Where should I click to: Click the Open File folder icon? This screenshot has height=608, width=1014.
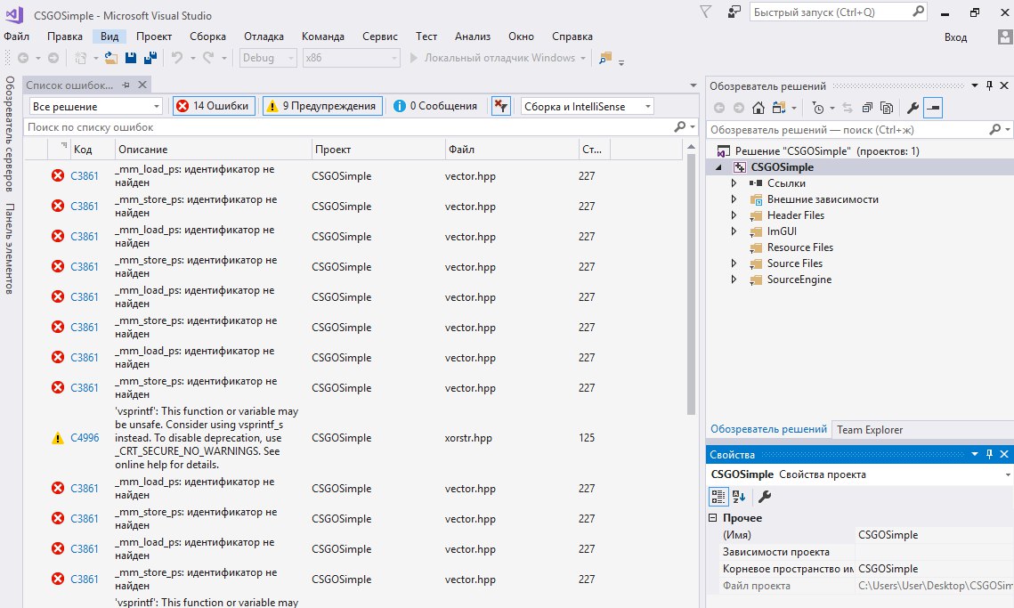click(x=111, y=58)
